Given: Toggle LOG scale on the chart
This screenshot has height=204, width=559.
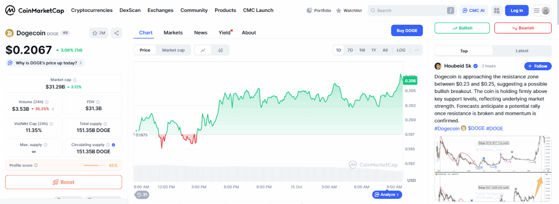Looking at the screenshot, I should [x=401, y=50].
